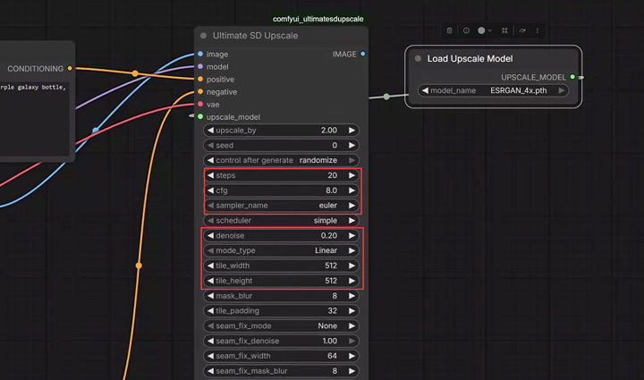Open the sampler_name euler dropdown

(281, 205)
